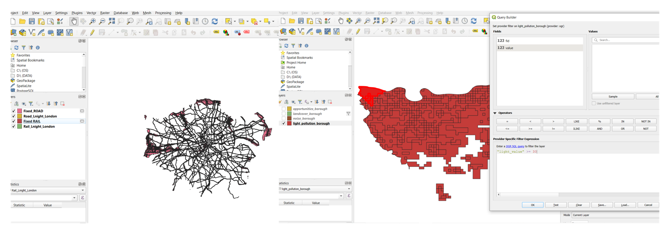Open the Vector menu
This screenshot has width=670, height=234.
91,13
